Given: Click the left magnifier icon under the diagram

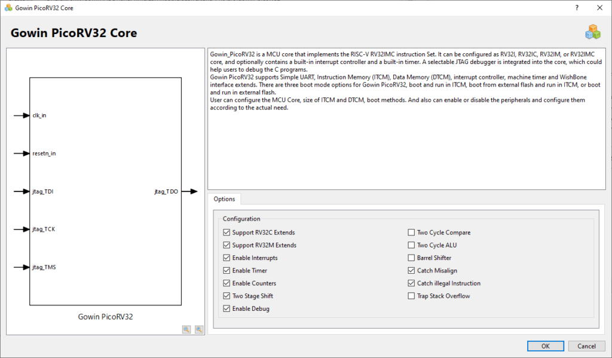Looking at the screenshot, I should 186,329.
